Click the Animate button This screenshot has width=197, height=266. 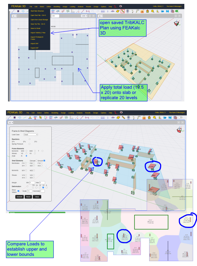click(19, 197)
